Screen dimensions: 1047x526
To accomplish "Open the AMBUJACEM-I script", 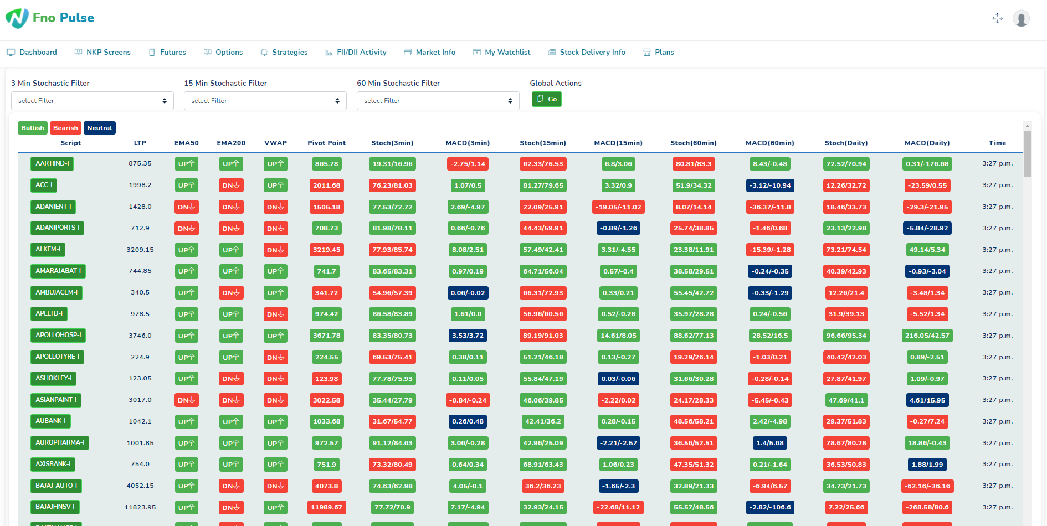I will [x=57, y=292].
